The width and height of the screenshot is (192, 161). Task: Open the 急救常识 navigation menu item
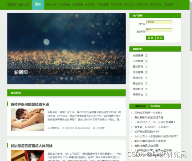point(116,5)
